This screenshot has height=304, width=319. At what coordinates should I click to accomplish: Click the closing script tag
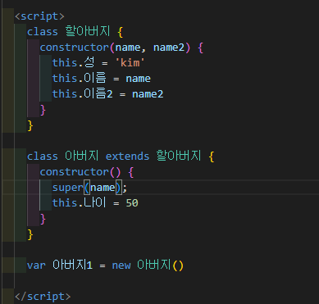pyautogui.click(x=43, y=297)
